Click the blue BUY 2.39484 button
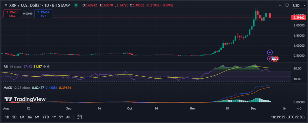This screenshot has height=123, width=308. [x=43, y=14]
